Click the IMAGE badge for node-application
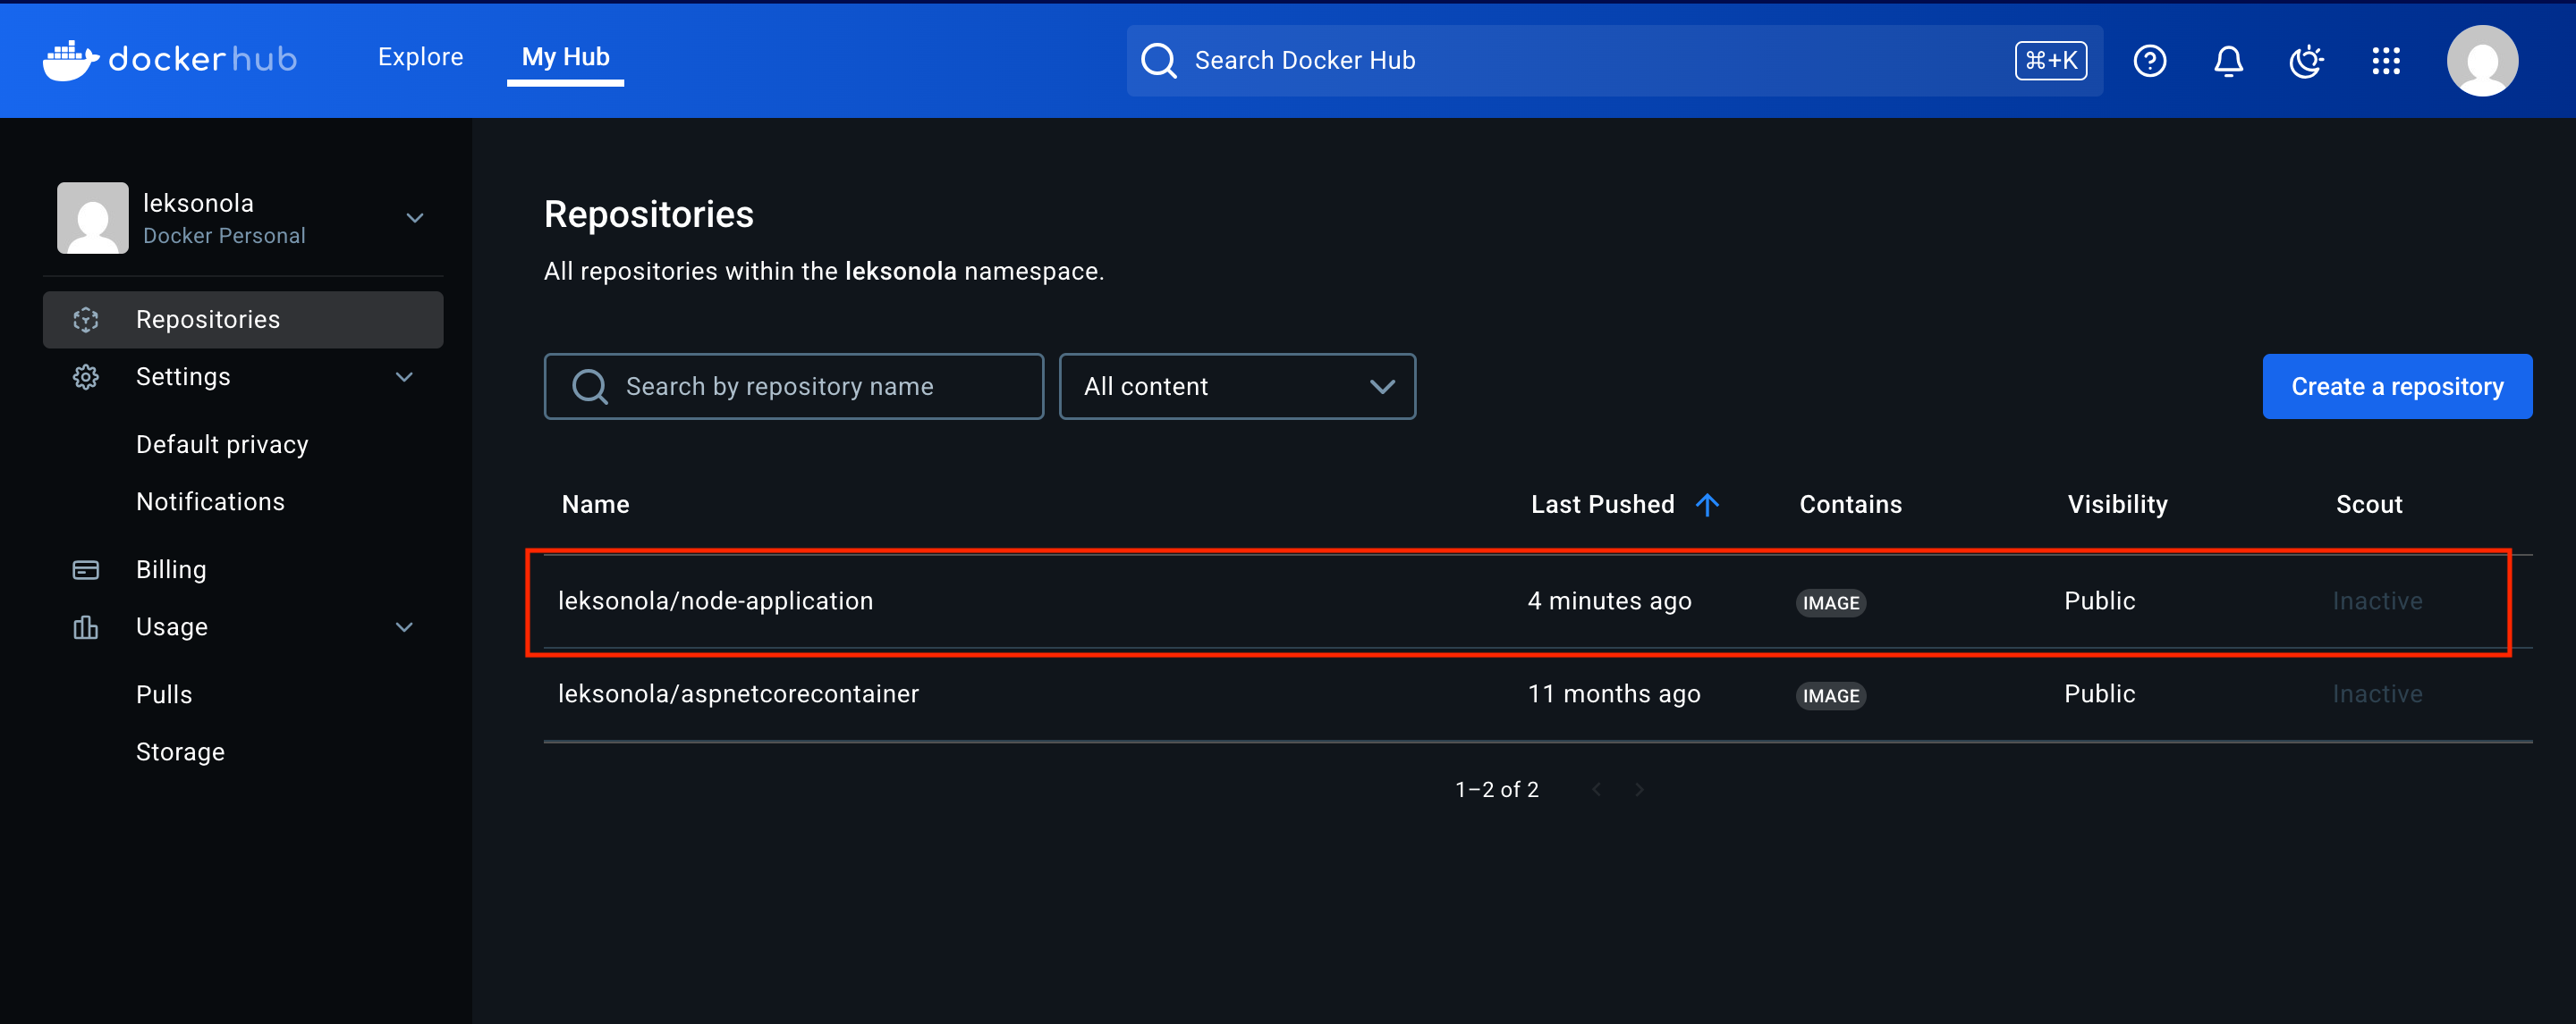 [x=1830, y=602]
